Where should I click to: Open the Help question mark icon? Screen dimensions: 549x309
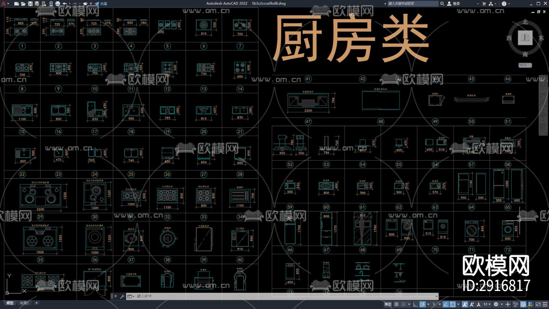point(504,4)
